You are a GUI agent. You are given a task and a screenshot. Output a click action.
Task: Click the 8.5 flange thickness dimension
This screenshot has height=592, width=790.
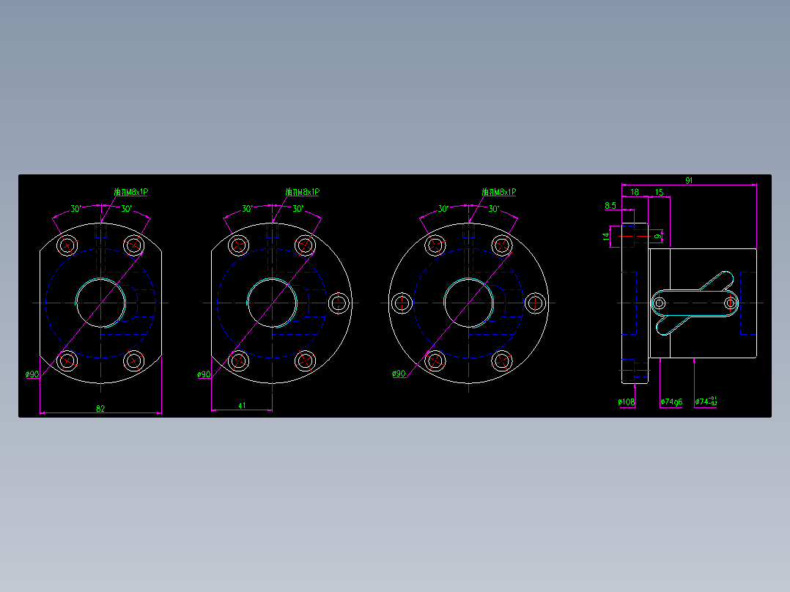click(612, 206)
